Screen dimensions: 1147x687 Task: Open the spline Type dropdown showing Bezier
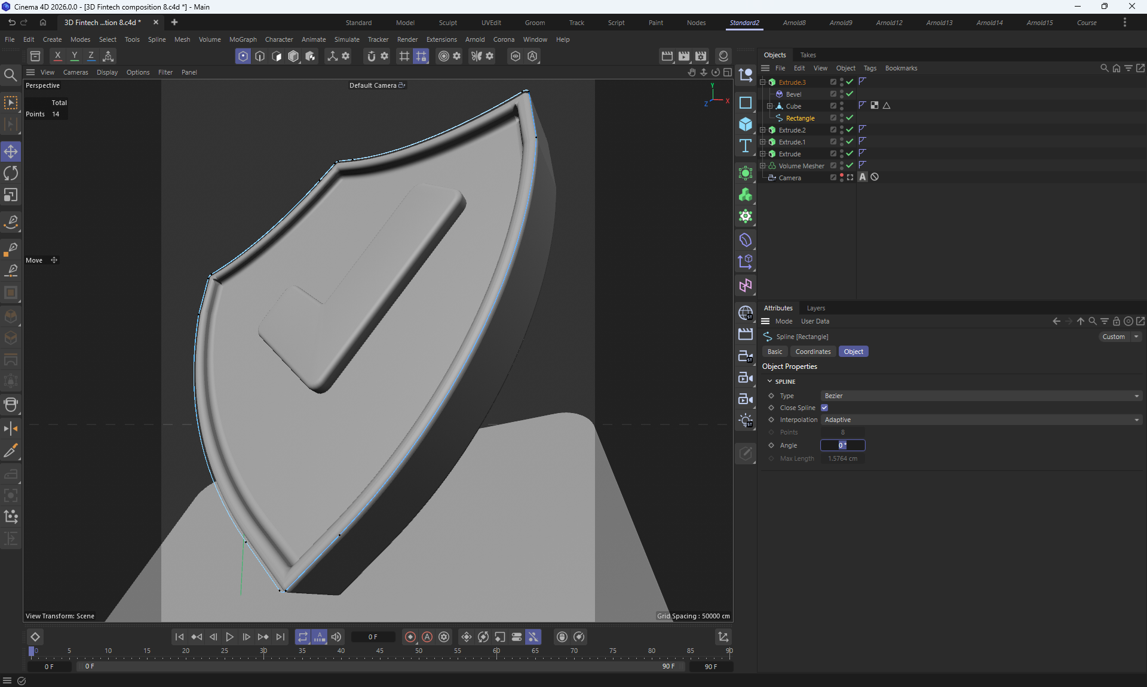click(x=981, y=396)
